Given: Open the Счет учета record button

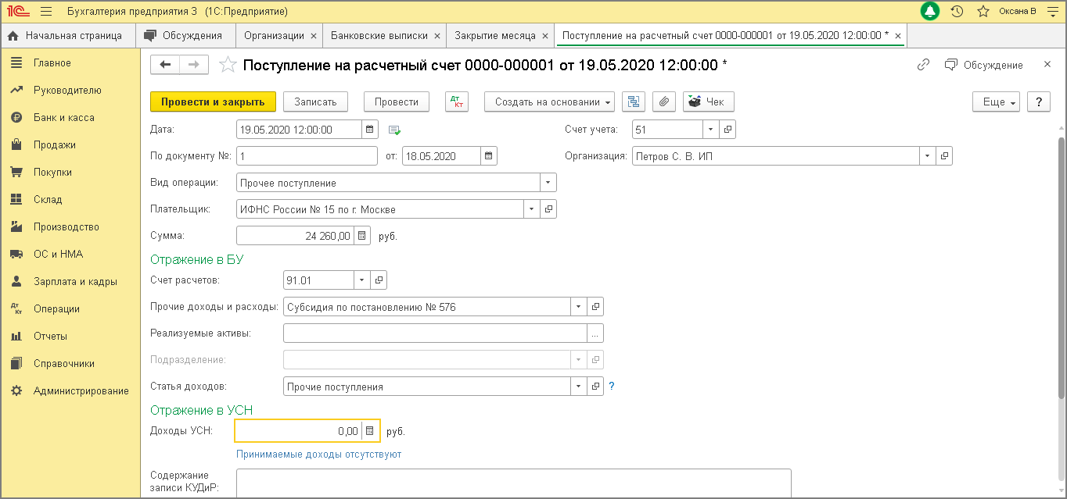Looking at the screenshot, I should [x=727, y=130].
